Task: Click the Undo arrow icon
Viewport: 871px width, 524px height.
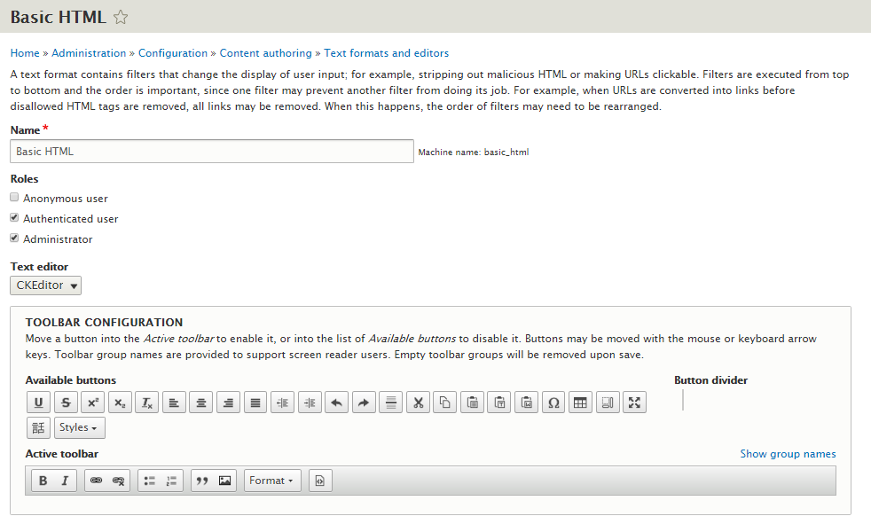Action: click(x=337, y=403)
